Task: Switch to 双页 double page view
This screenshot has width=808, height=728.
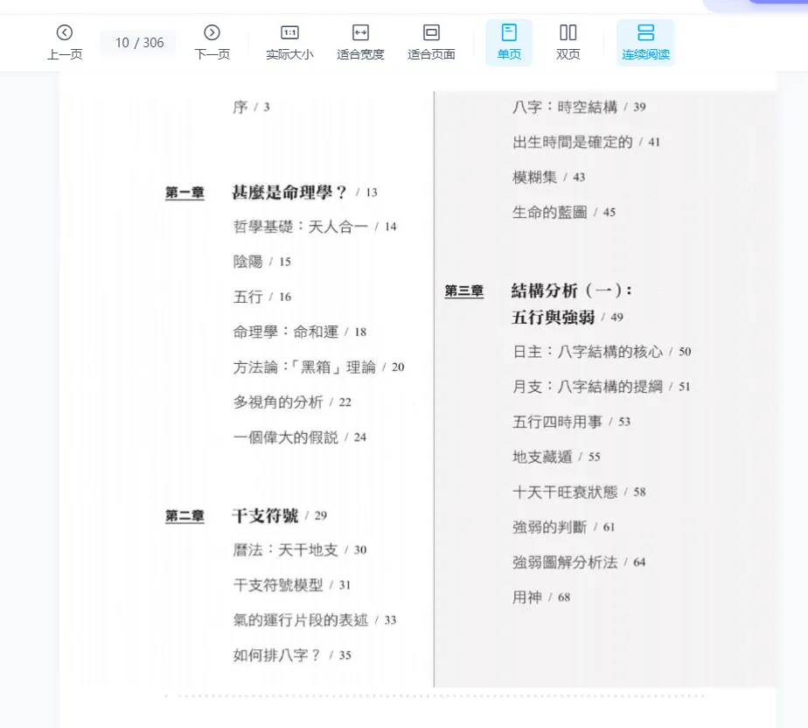Action: click(568, 33)
